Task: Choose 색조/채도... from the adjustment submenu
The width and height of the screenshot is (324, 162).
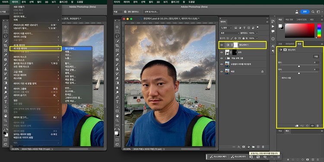Action: [76, 67]
